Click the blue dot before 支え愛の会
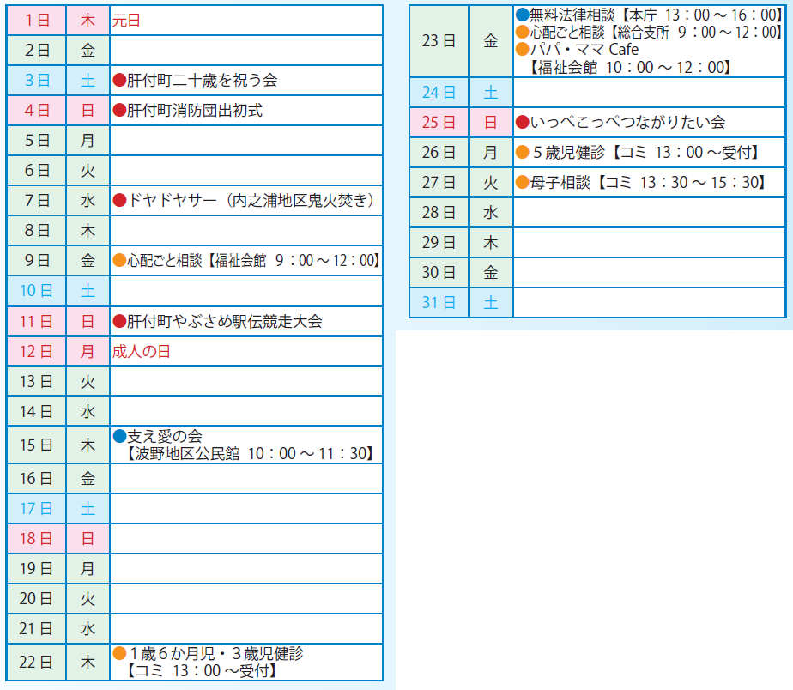793x690 pixels. point(120,437)
